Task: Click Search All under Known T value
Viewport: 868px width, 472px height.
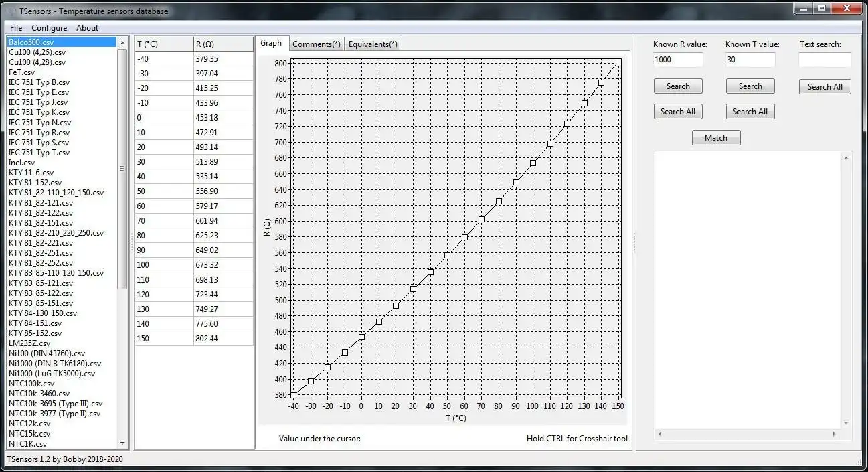Action: click(750, 112)
